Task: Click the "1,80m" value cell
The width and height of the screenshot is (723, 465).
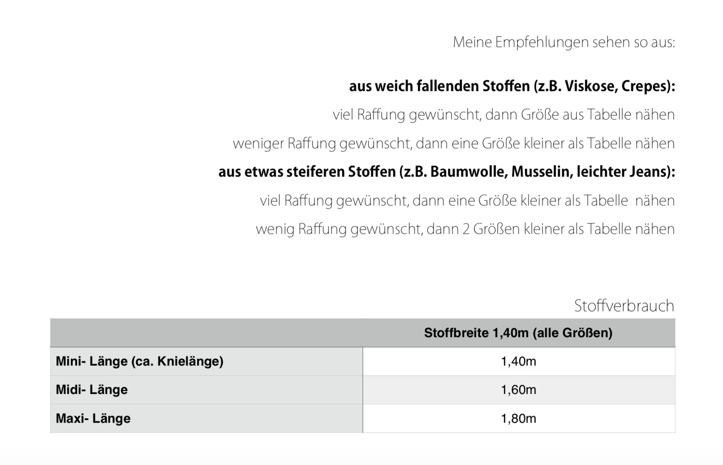Action: pyautogui.click(x=518, y=418)
